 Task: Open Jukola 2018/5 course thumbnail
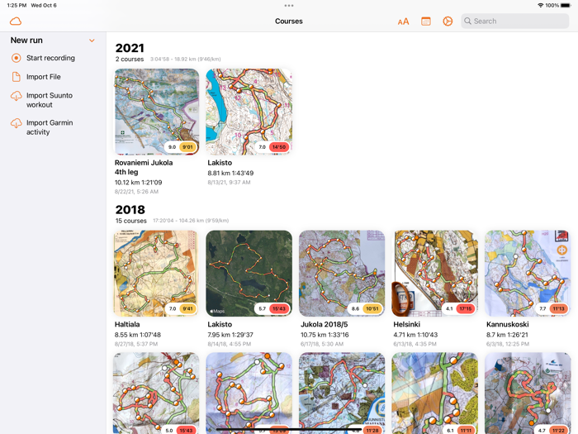click(x=342, y=274)
